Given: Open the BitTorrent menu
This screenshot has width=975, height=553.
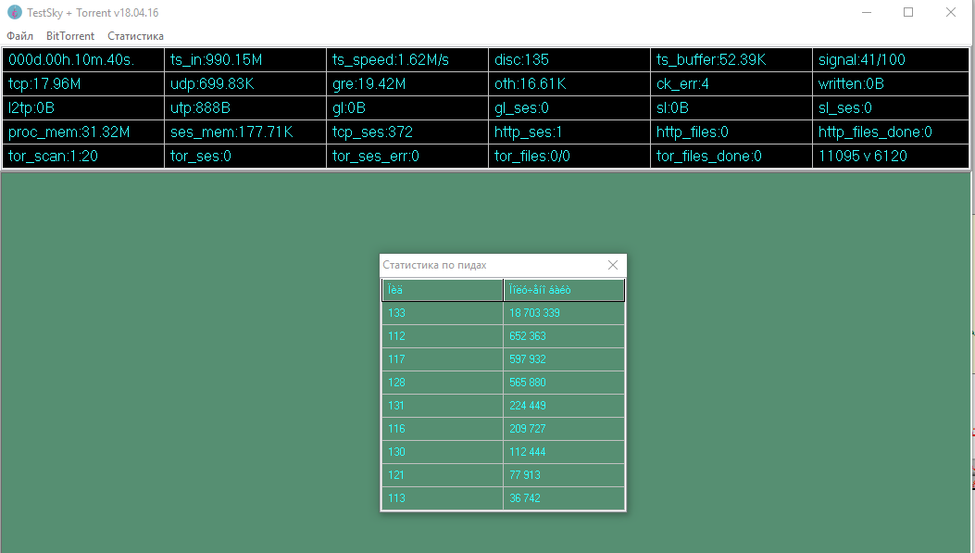Looking at the screenshot, I should click(x=70, y=36).
